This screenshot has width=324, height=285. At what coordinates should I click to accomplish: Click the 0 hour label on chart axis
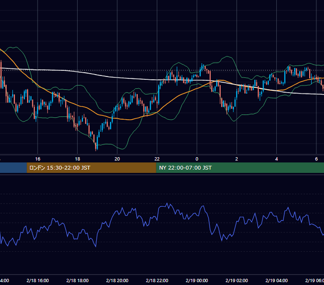tap(197, 159)
